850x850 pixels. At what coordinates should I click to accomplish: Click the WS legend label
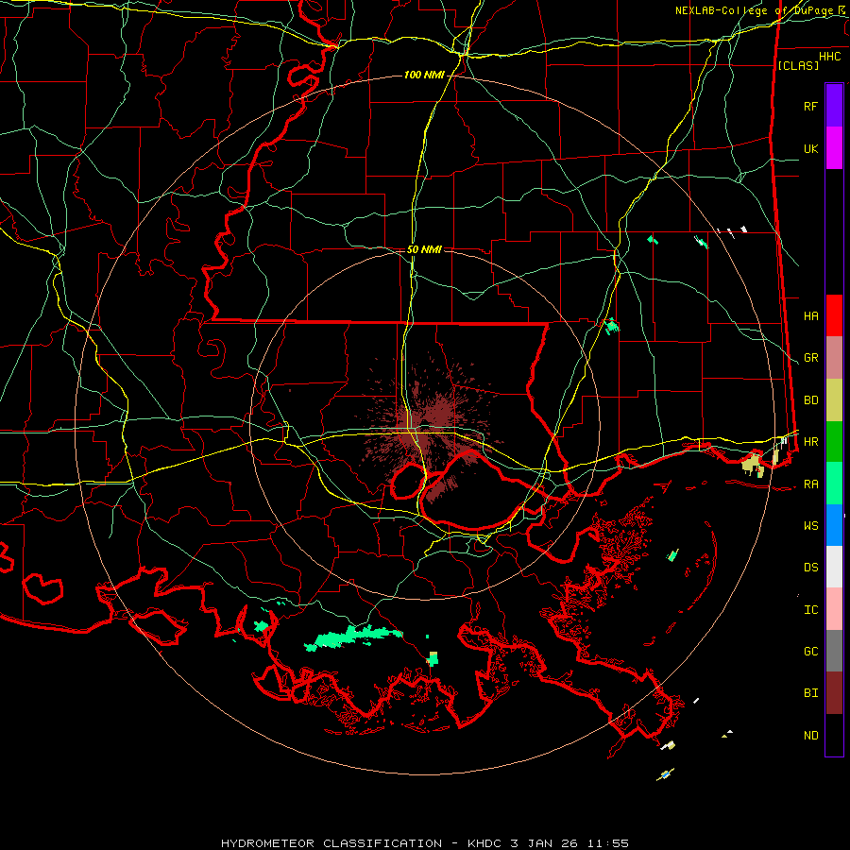810,526
